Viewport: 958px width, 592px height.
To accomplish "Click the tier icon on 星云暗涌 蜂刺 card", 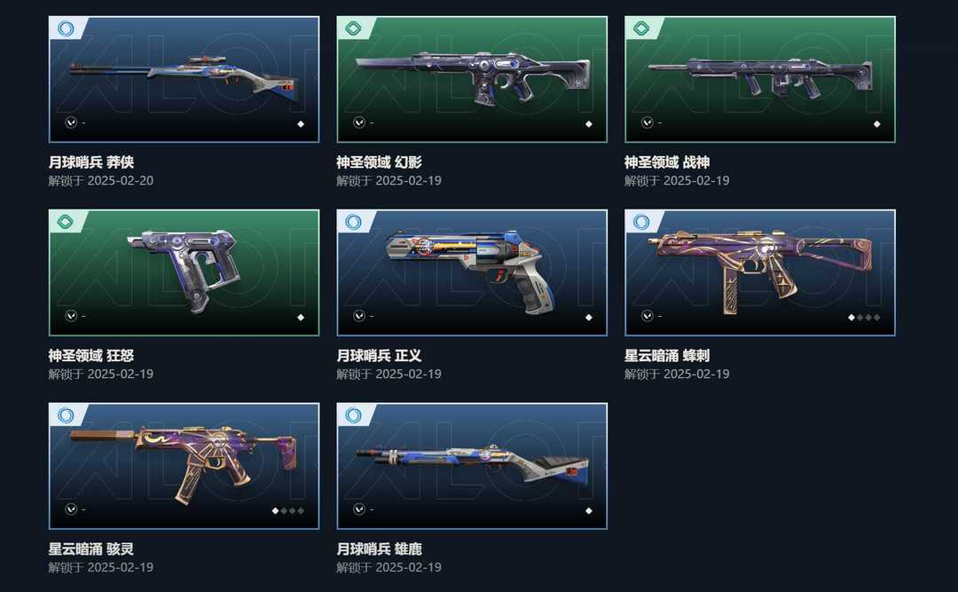I will click(641, 221).
